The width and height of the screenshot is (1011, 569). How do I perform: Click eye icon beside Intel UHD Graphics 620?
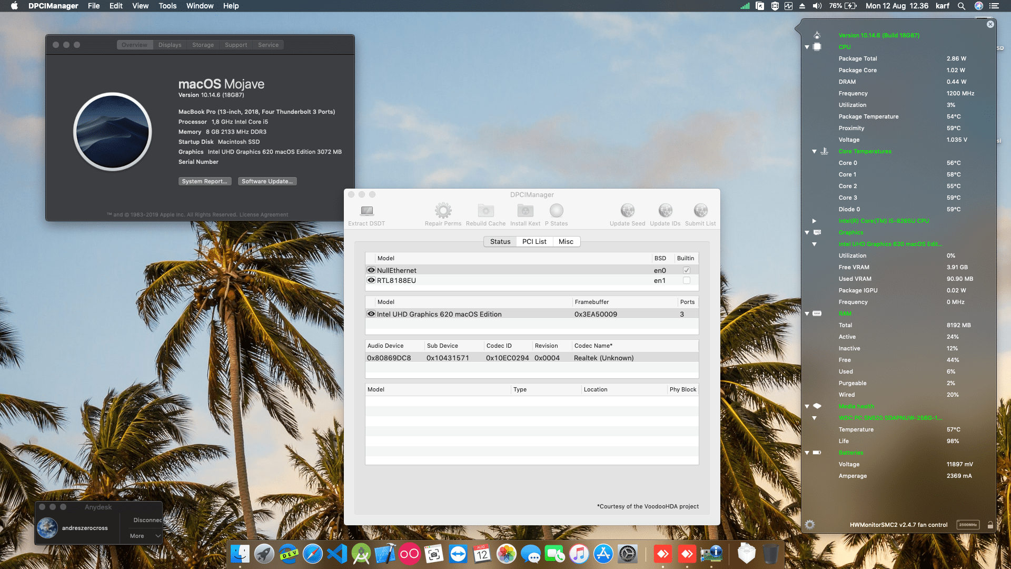[x=371, y=313]
